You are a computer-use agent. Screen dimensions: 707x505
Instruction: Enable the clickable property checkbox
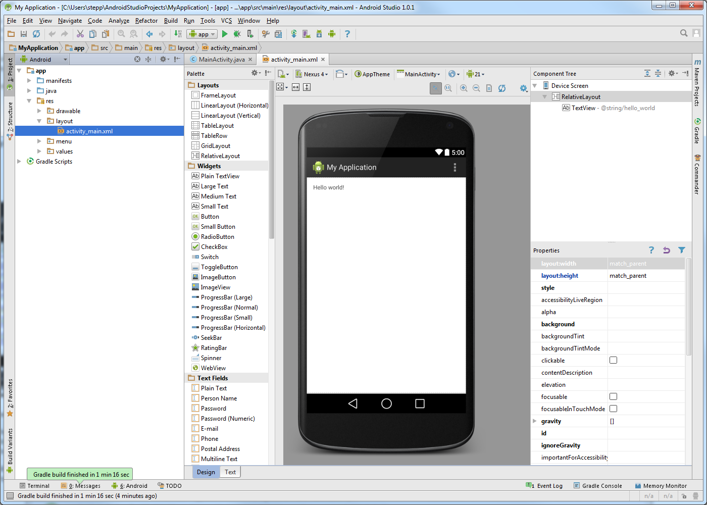pos(613,360)
